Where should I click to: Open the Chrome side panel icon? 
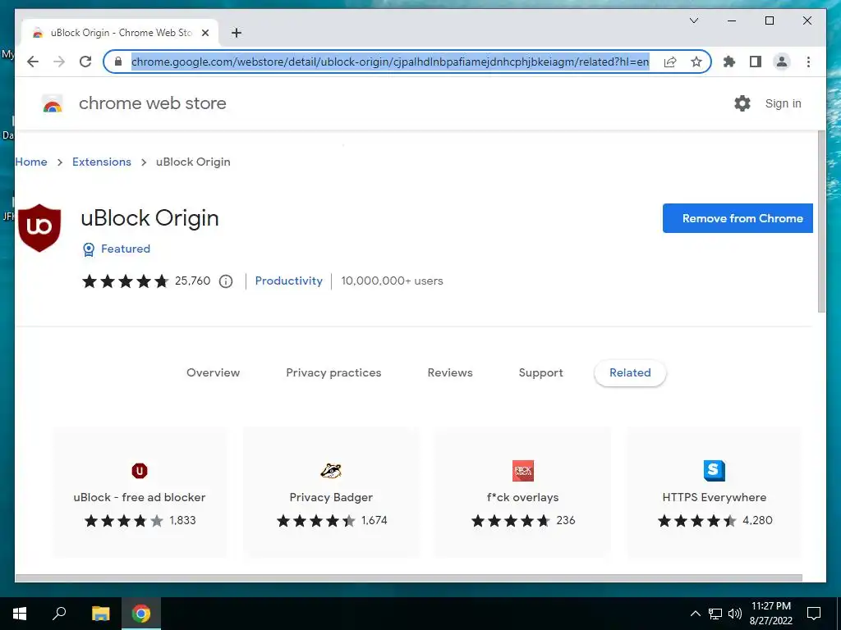point(756,62)
